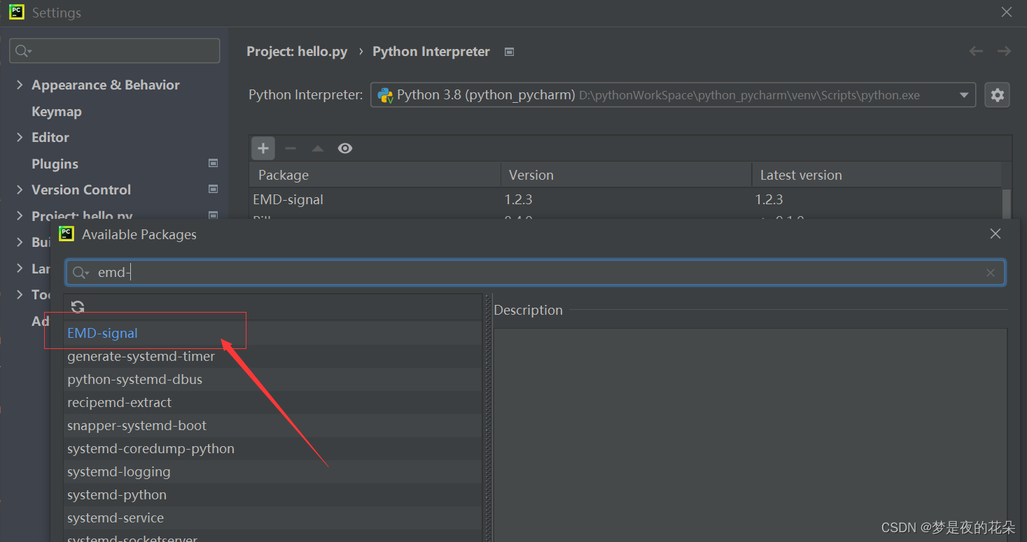The image size is (1027, 542).
Task: Select Keymap in settings tree
Action: click(x=57, y=111)
